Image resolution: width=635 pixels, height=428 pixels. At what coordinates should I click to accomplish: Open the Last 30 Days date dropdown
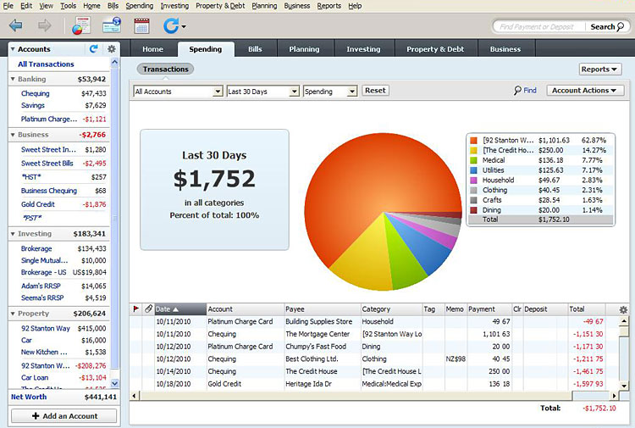click(262, 91)
